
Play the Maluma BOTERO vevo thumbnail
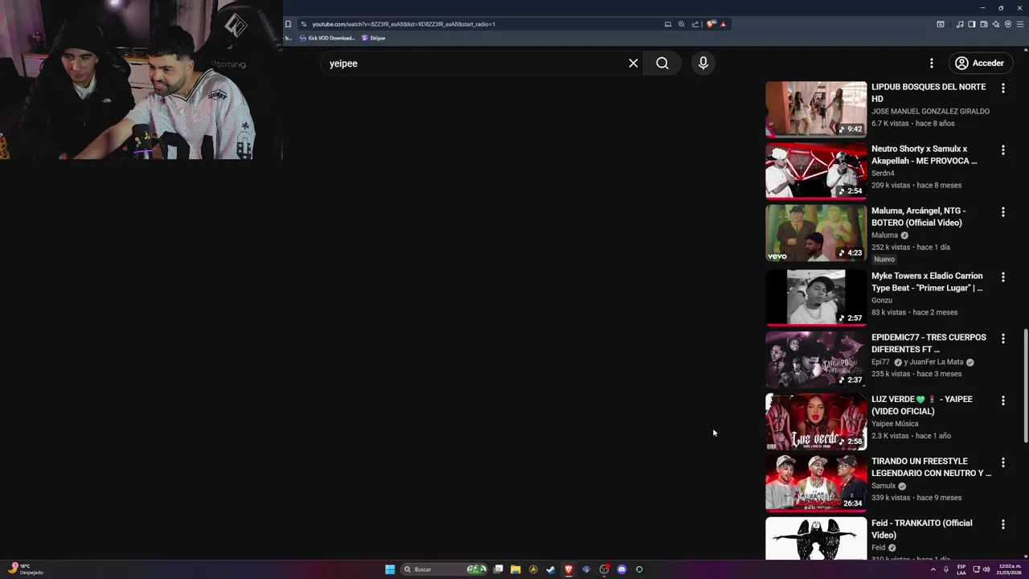(x=816, y=233)
